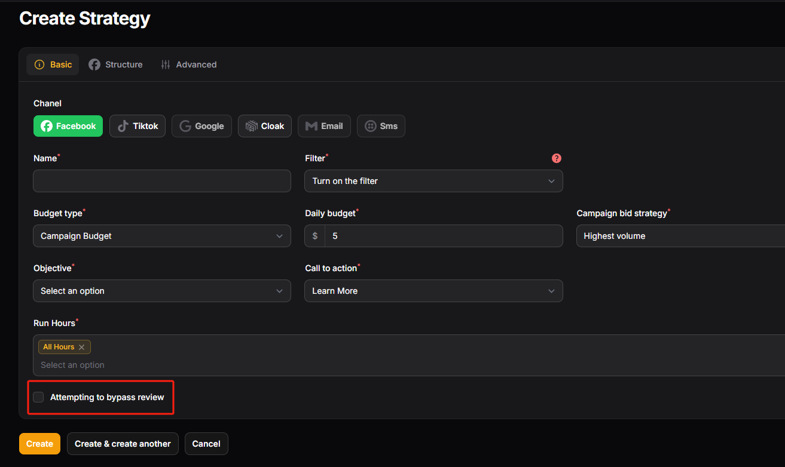Open the Objective dropdown

(162, 291)
